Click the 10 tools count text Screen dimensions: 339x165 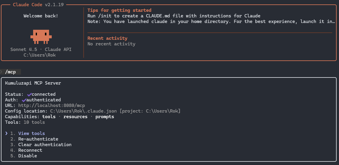[34, 122]
